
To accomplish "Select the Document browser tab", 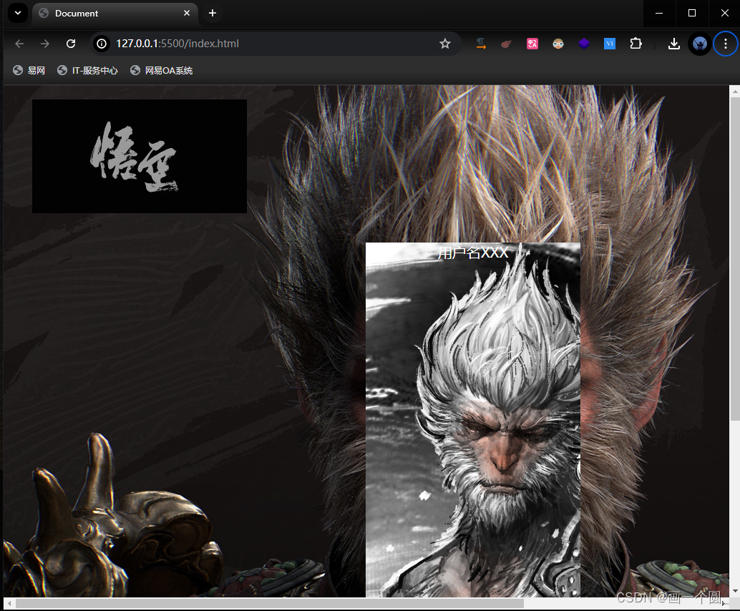I will coord(115,13).
